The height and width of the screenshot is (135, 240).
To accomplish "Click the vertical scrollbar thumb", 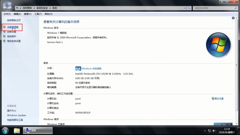I will [x=237, y=65].
